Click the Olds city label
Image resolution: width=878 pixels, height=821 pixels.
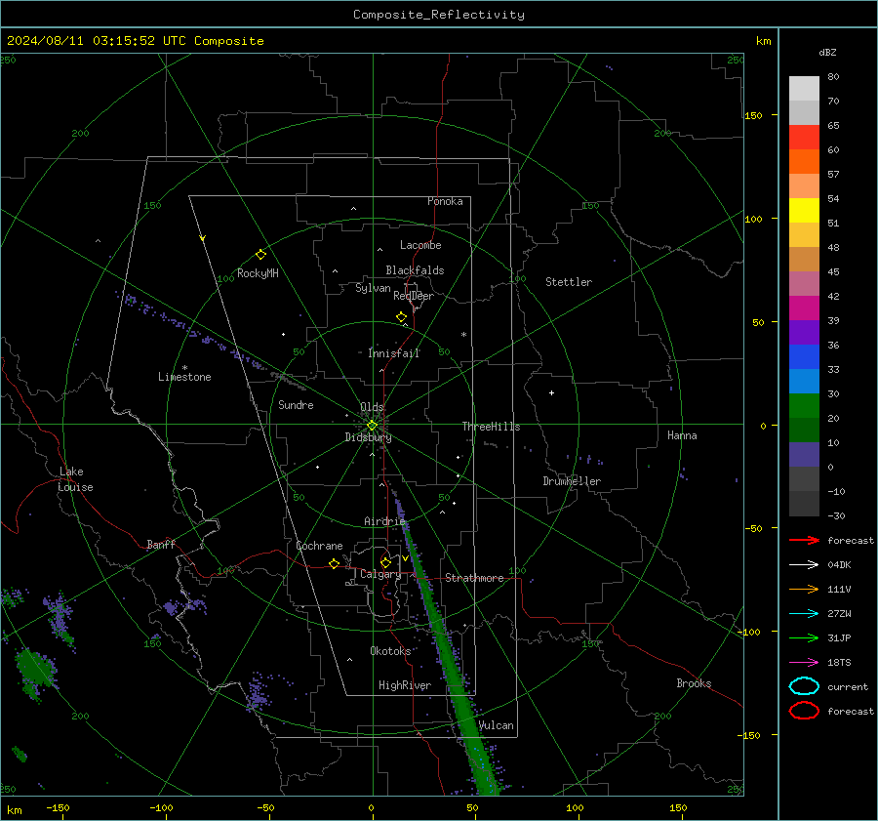point(372,407)
